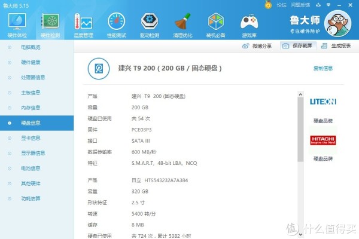Click the hard disk icon next to 建兴 T9 200
Image resolution: width=359 pixels, height=239 pixels.
click(99, 68)
